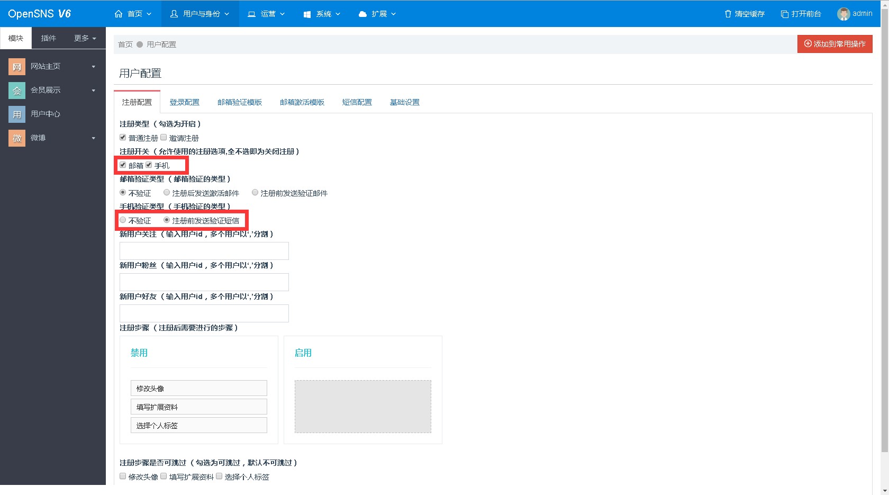Switch to the 邮箱激活模板 tab
The height and width of the screenshot is (495, 889).
[302, 102]
